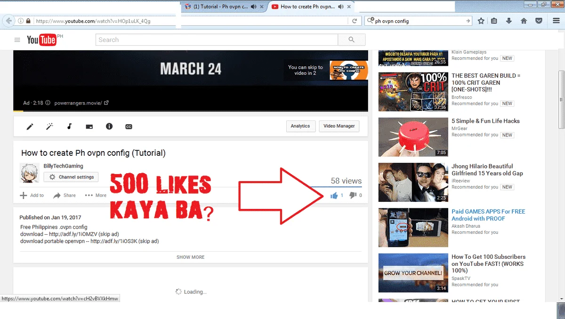
Task: Click Published on Jan 19, 2017 text
Action: [x=50, y=217]
